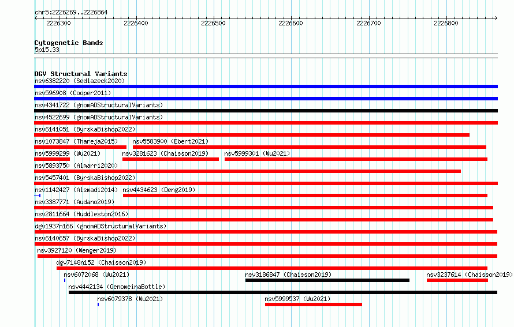Open nsv1142427 (Alsmadi2014) variant label
The image size is (514, 327).
[x=76, y=190]
